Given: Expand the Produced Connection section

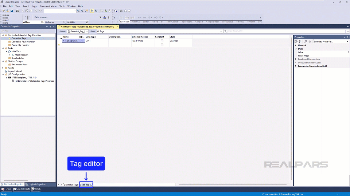Looking at the screenshot, I should (x=296, y=59).
